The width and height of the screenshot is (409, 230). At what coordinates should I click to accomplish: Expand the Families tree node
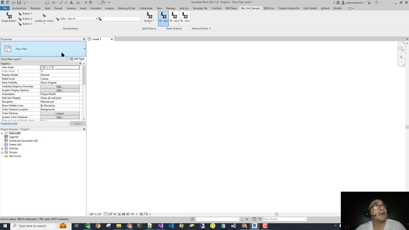pos(2,149)
